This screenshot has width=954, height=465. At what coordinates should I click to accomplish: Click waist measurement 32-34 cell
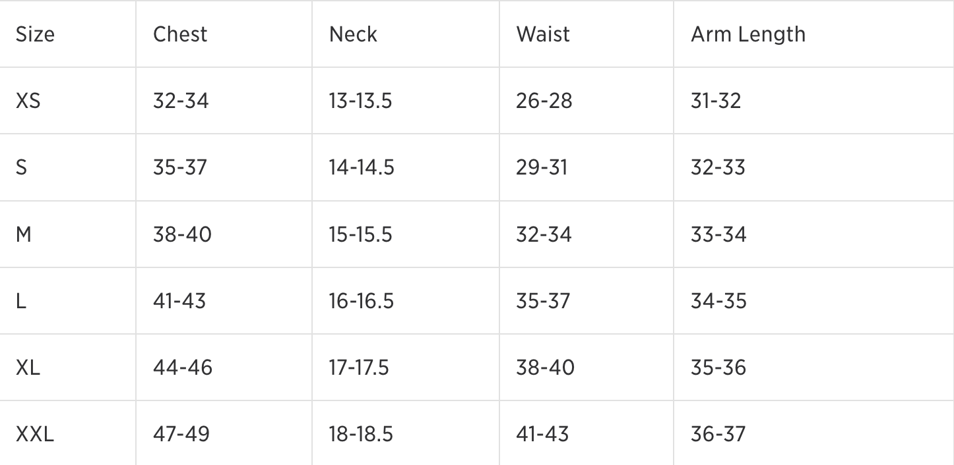point(544,234)
